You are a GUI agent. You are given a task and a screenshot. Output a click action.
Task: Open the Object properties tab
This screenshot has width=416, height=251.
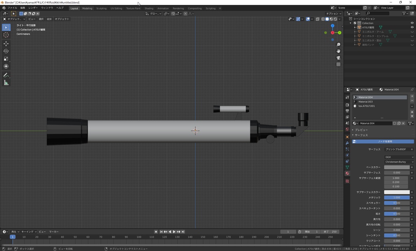tap(347, 137)
